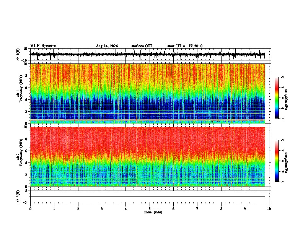The height and width of the screenshot is (234, 303).
Task: Click the ch.1 color bar PSD unit label
Action: (287, 99)
